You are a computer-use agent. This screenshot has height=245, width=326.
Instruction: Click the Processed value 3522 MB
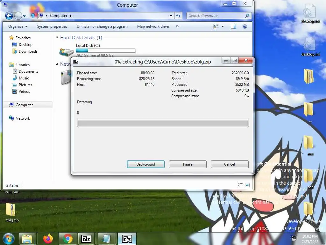pyautogui.click(x=242, y=84)
